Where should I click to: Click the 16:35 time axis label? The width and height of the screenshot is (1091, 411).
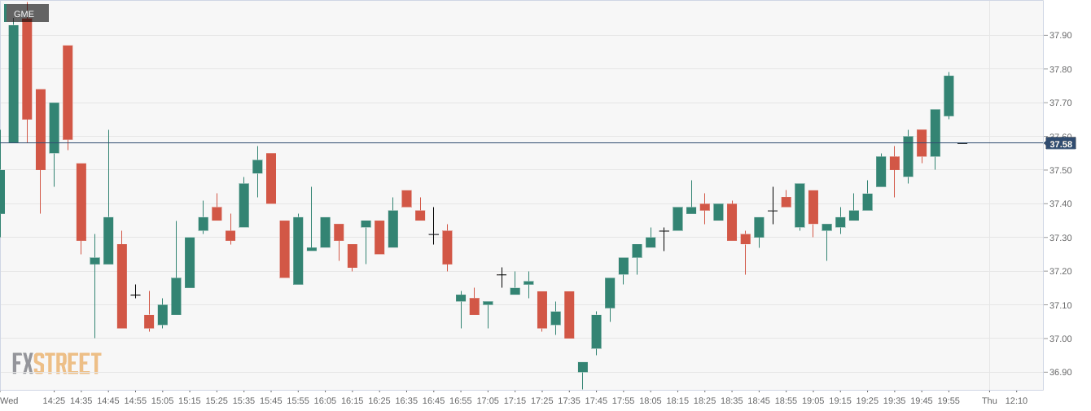(x=406, y=400)
